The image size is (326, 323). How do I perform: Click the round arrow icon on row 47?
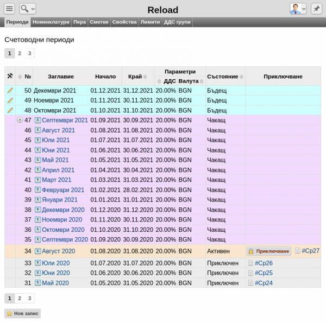(x=20, y=120)
